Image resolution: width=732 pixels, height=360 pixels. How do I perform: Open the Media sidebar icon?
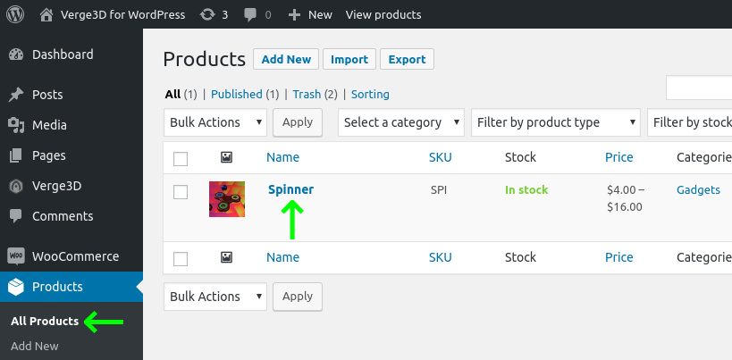(x=16, y=125)
